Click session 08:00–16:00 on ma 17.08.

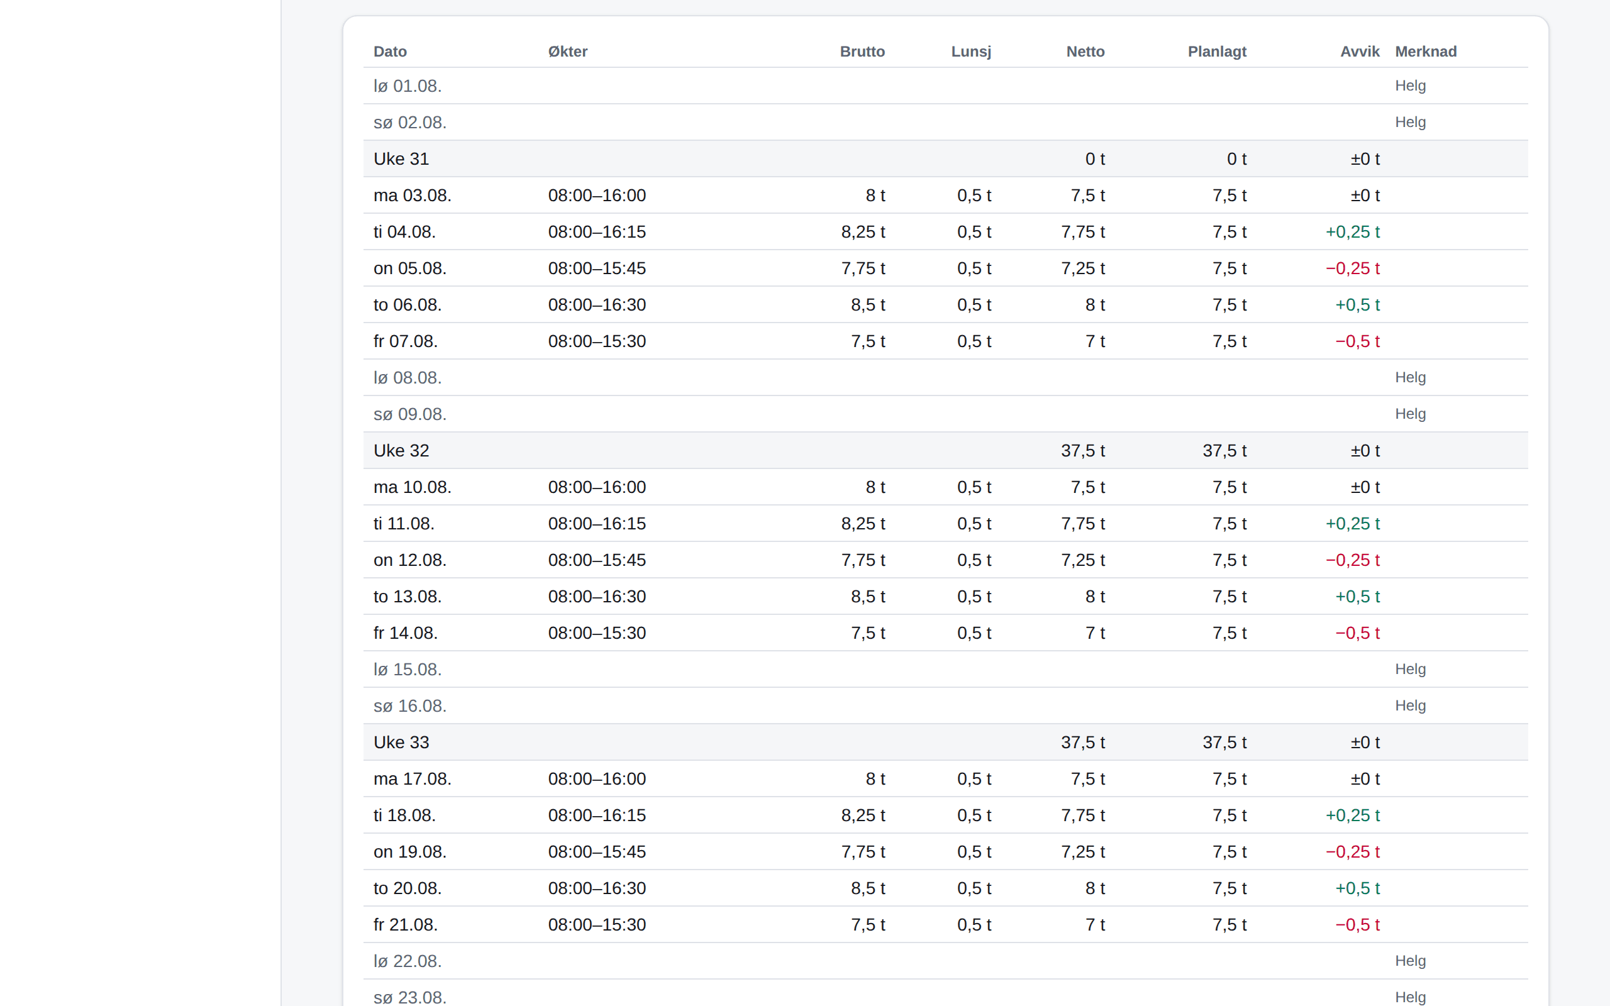tap(597, 778)
